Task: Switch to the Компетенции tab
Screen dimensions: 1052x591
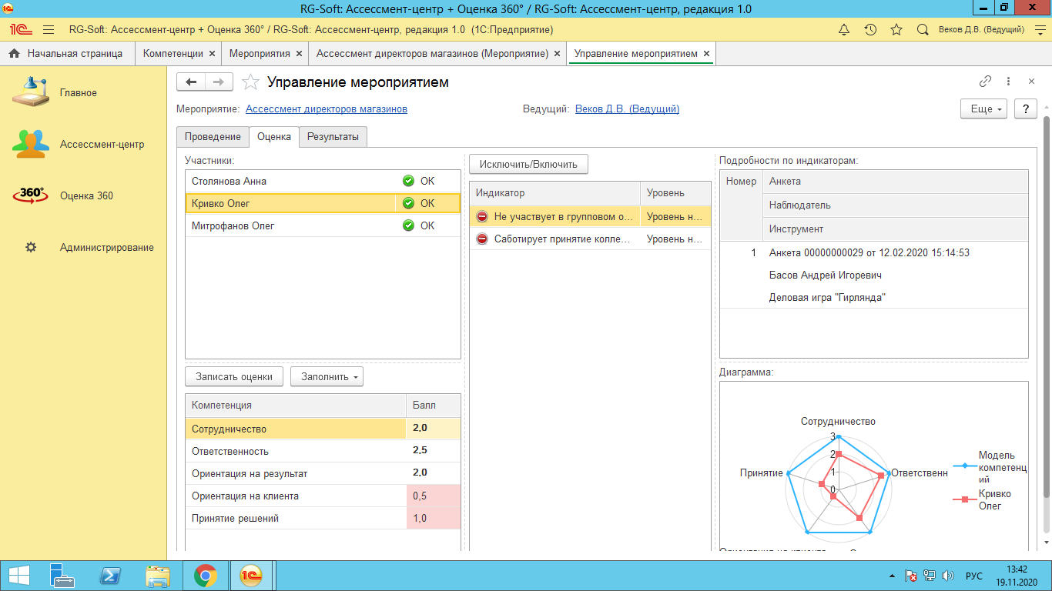Action: [173, 54]
